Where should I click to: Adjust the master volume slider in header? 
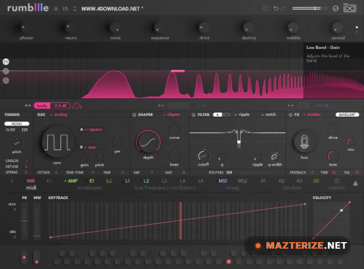[x=310, y=8]
